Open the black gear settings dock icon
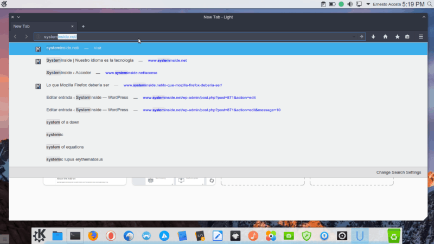 [342, 236]
